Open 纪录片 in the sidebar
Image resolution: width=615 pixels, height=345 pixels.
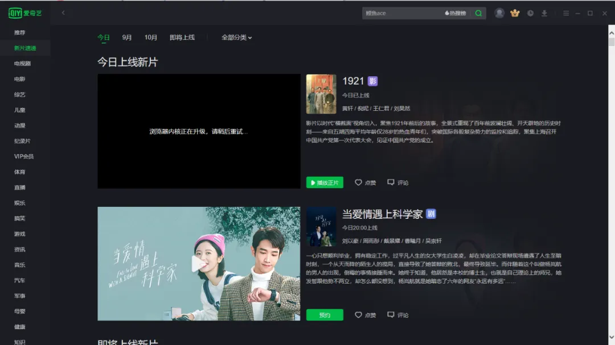pyautogui.click(x=22, y=141)
